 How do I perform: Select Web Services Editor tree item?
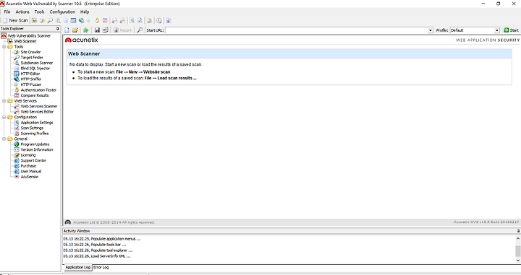[37, 112]
